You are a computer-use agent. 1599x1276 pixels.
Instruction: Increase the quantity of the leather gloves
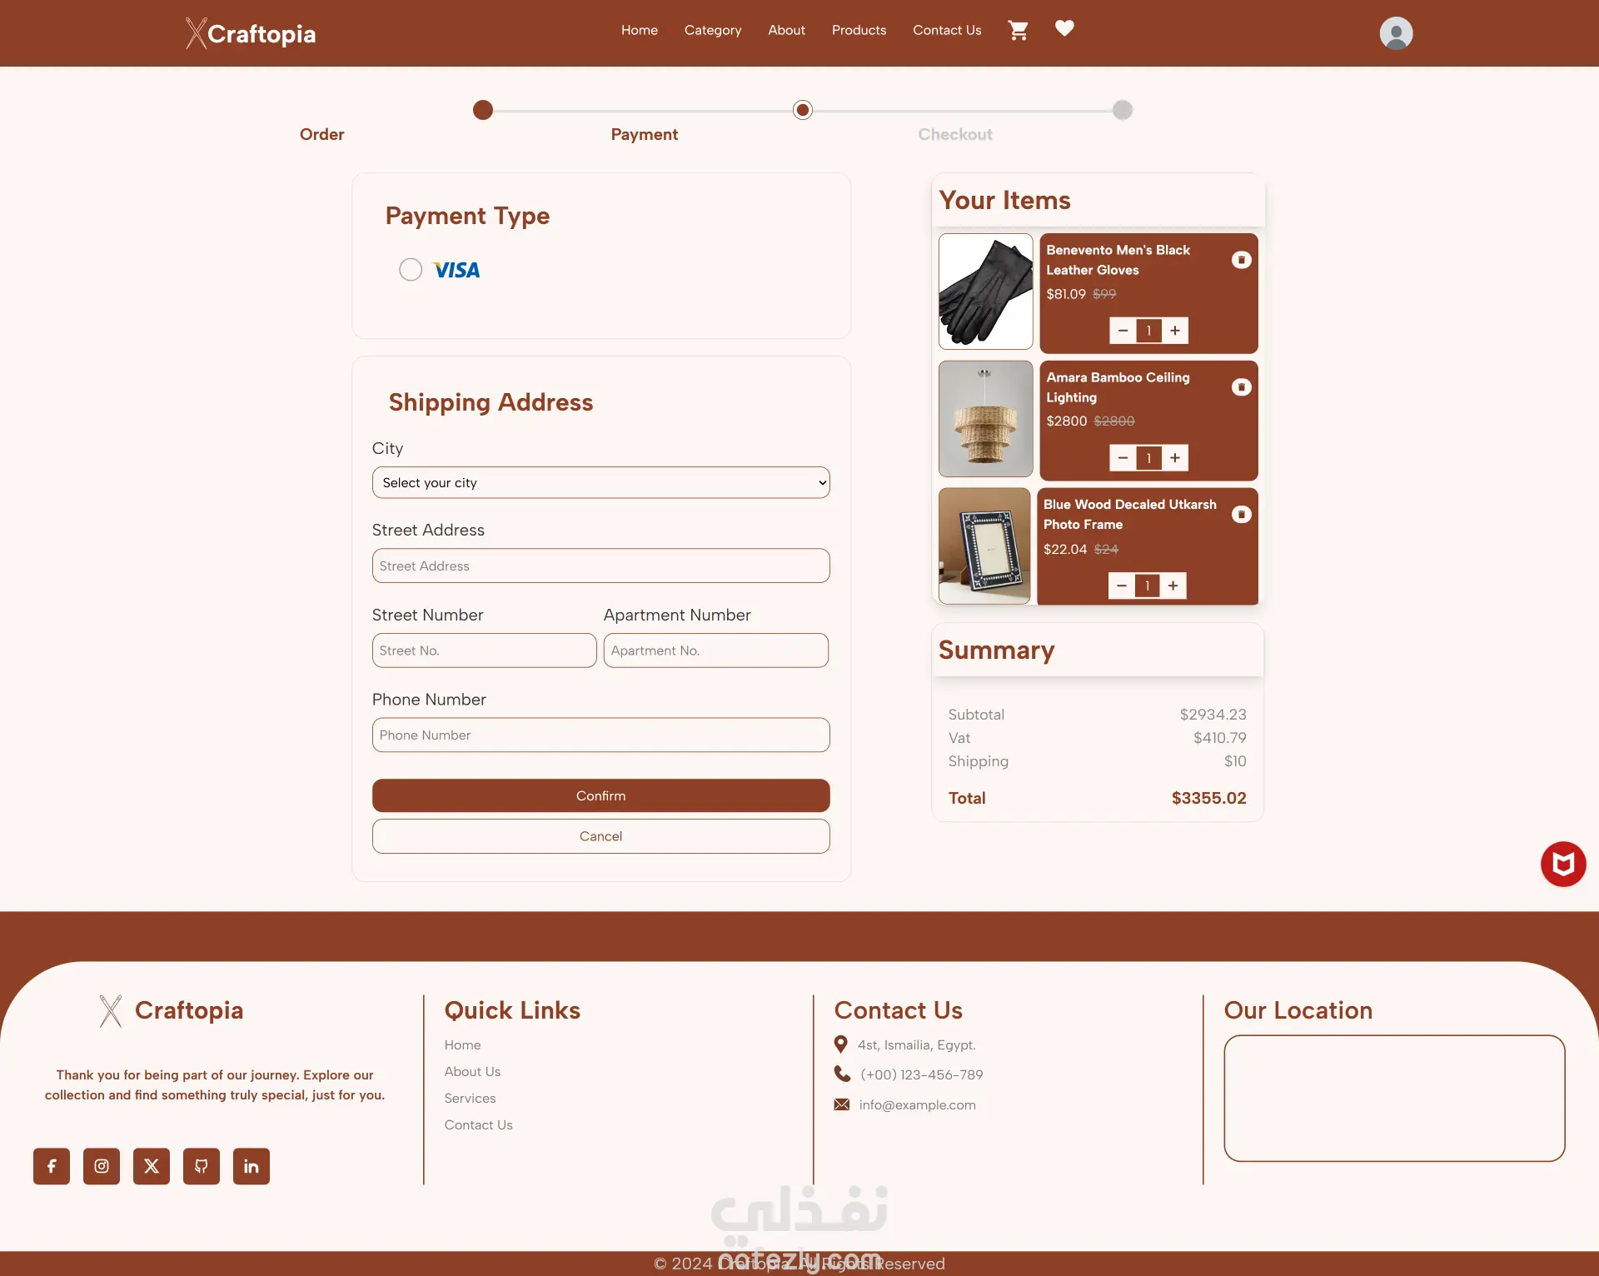pyautogui.click(x=1175, y=331)
